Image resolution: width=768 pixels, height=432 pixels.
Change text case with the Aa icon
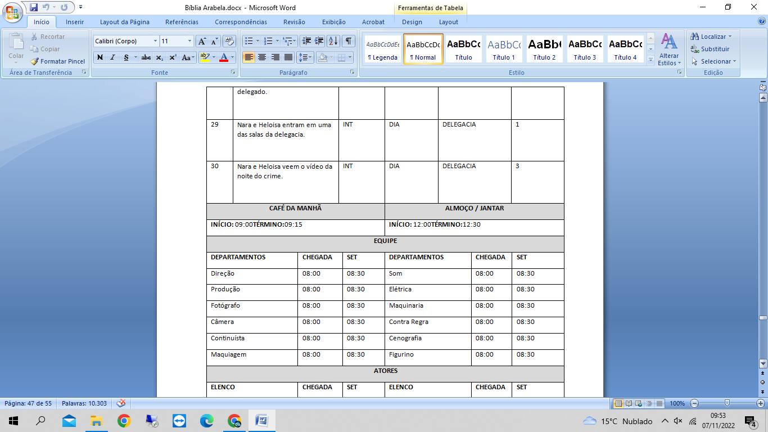[188, 57]
